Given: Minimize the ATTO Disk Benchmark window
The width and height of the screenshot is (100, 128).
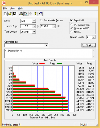Looking at the screenshot, I should click(81, 3).
